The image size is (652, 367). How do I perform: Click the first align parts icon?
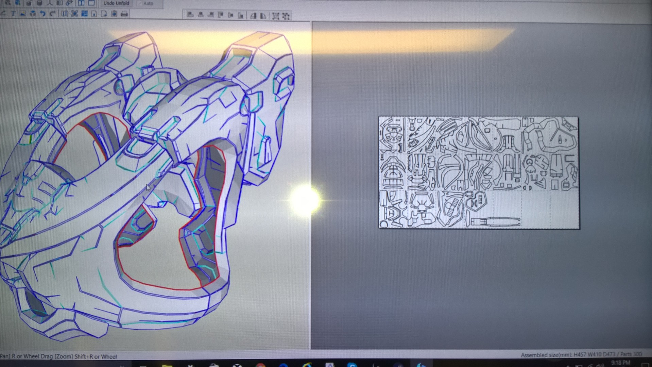pos(190,15)
